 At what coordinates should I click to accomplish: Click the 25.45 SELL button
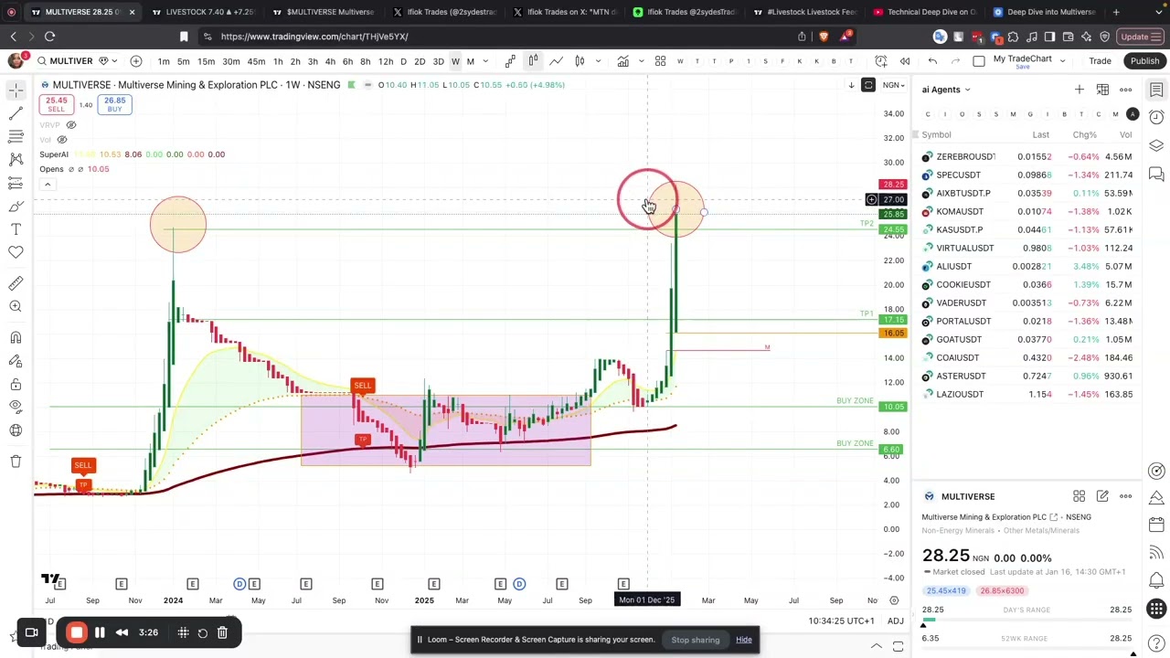(57, 104)
